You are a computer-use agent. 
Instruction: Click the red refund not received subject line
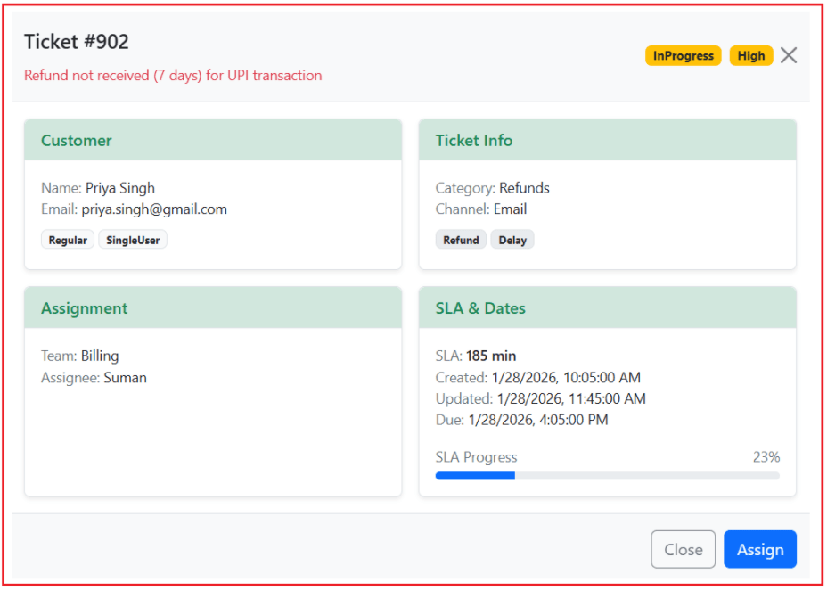(x=173, y=76)
